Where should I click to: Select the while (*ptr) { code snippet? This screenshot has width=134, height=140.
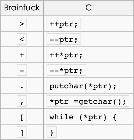click(x=83, y=116)
